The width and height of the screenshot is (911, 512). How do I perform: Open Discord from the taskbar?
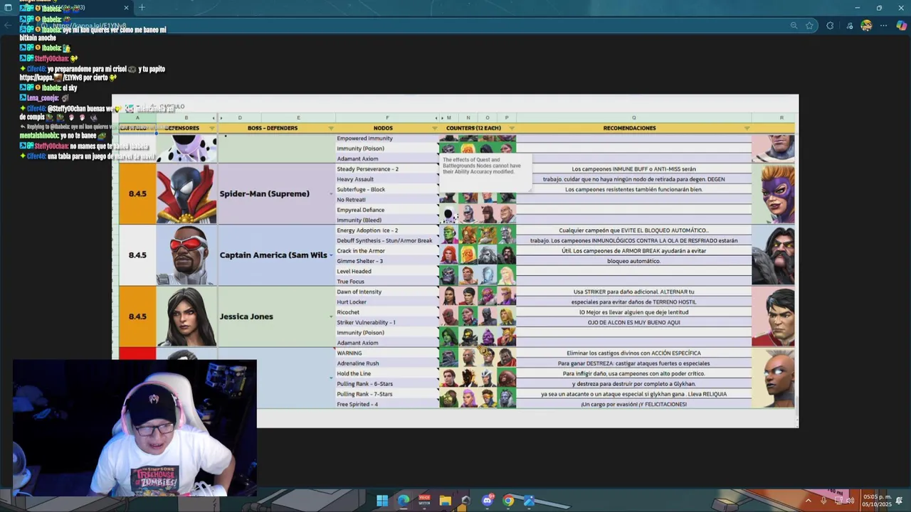pyautogui.click(x=488, y=501)
